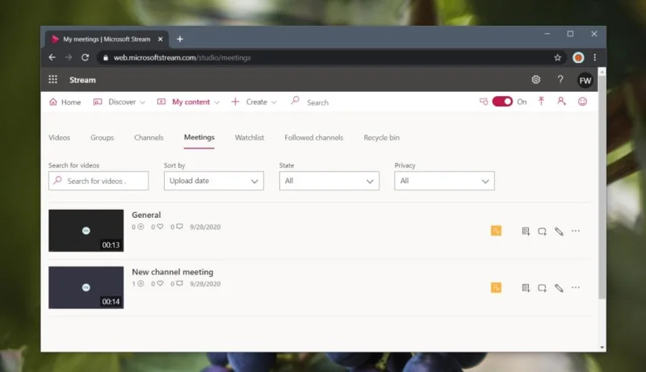Click the upload video arrow icon
The image size is (646, 372).
tap(541, 101)
